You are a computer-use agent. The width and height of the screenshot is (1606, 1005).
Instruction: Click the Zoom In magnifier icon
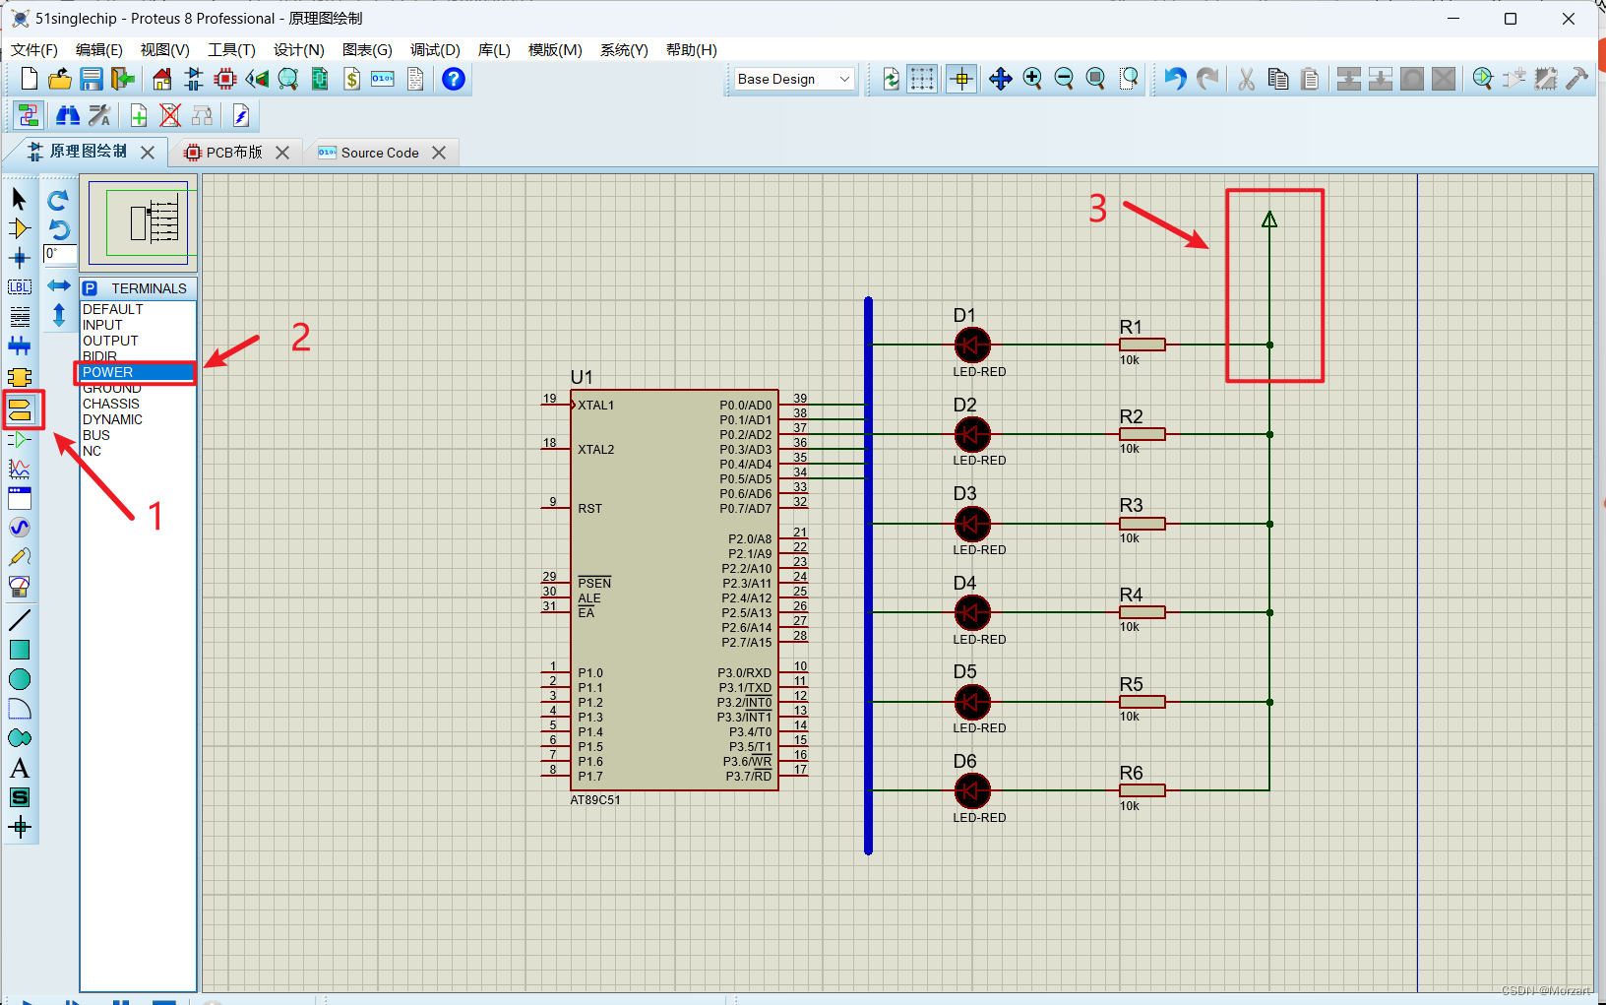pyautogui.click(x=1032, y=79)
